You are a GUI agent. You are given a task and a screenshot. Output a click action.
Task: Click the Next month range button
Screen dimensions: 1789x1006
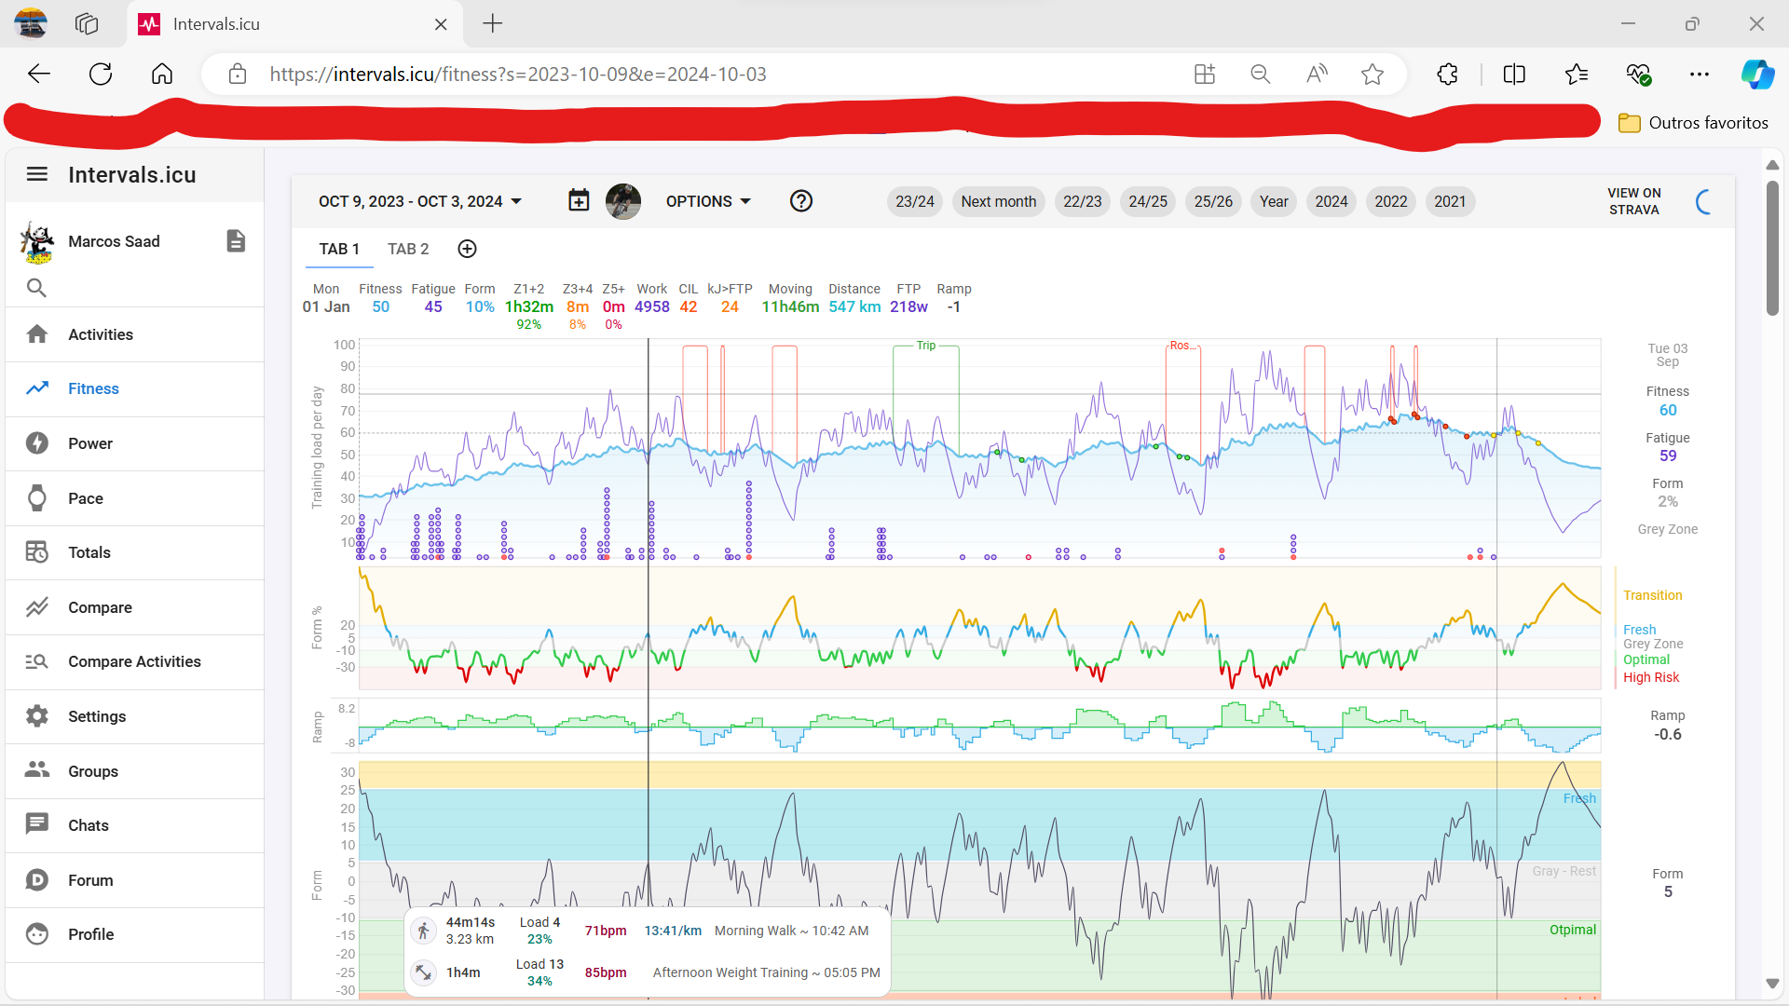click(x=998, y=201)
